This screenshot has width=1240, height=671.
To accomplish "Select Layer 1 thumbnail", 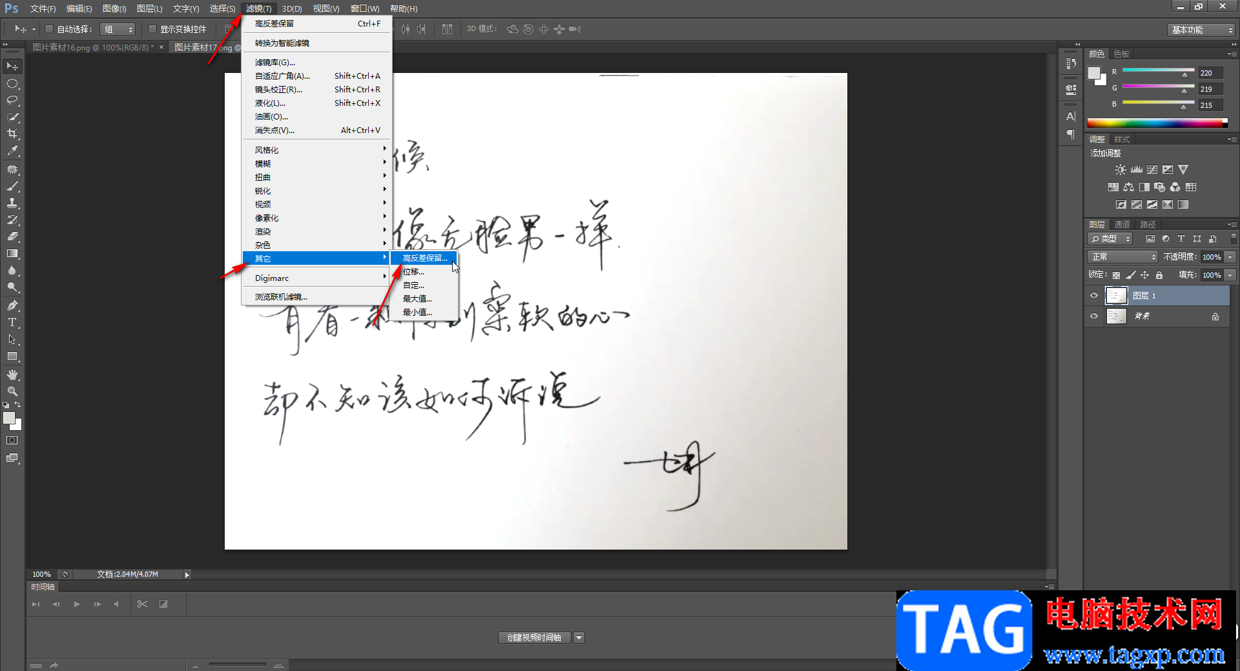I will click(1116, 296).
